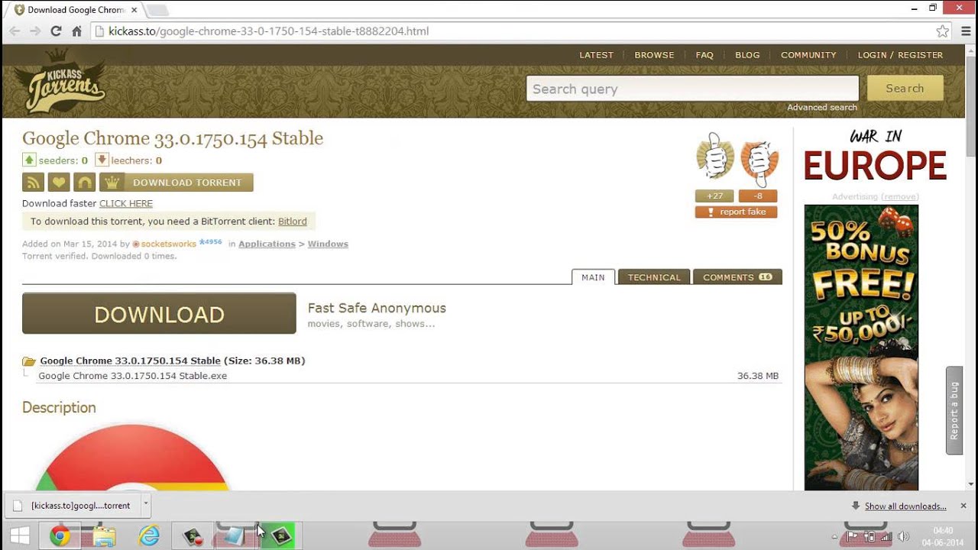Bookmark this page with the star icon
This screenshot has height=550, width=978.
tap(943, 31)
